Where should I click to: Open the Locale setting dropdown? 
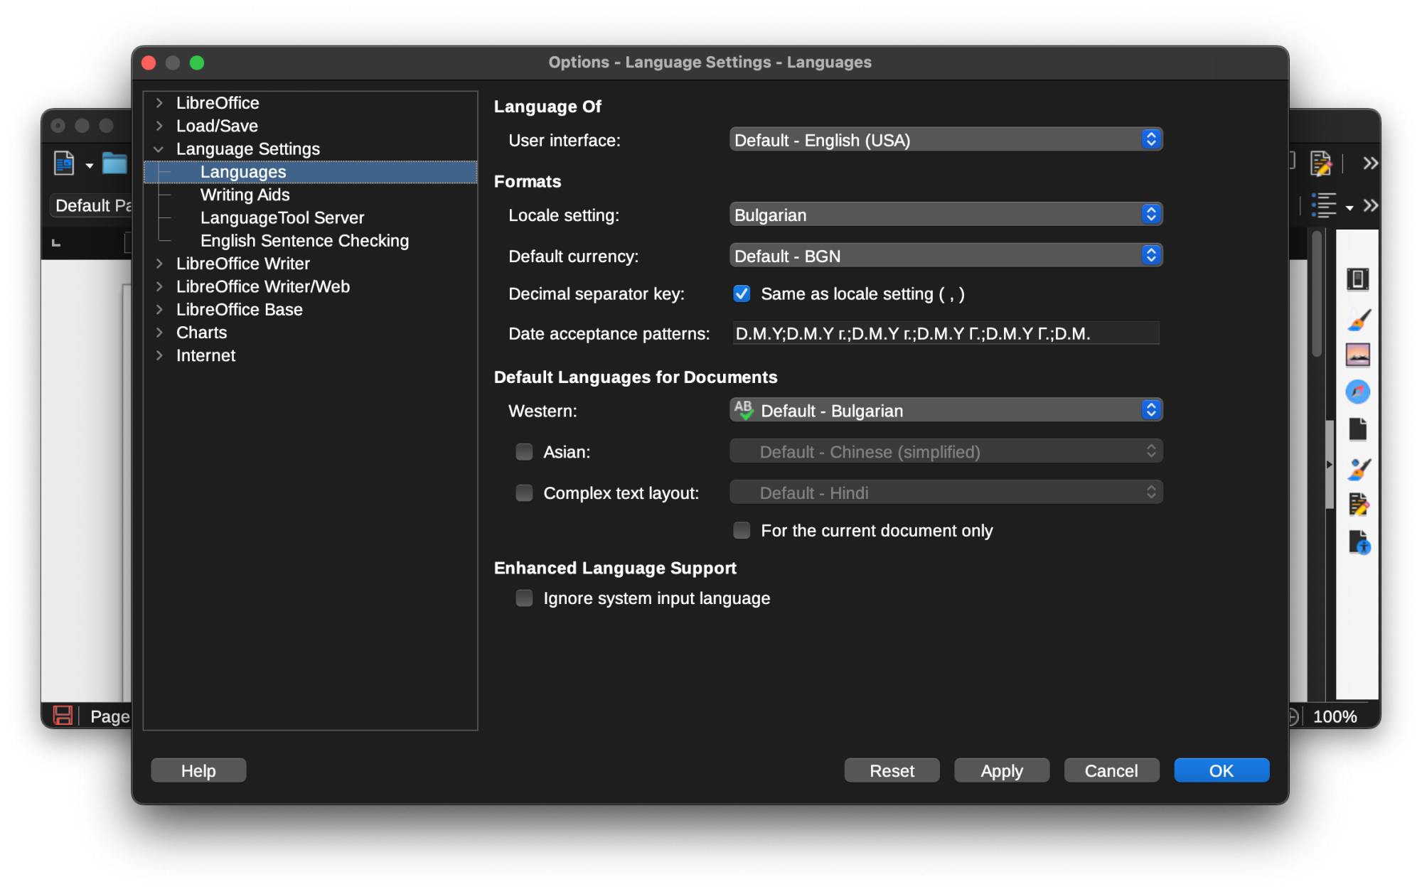point(946,215)
